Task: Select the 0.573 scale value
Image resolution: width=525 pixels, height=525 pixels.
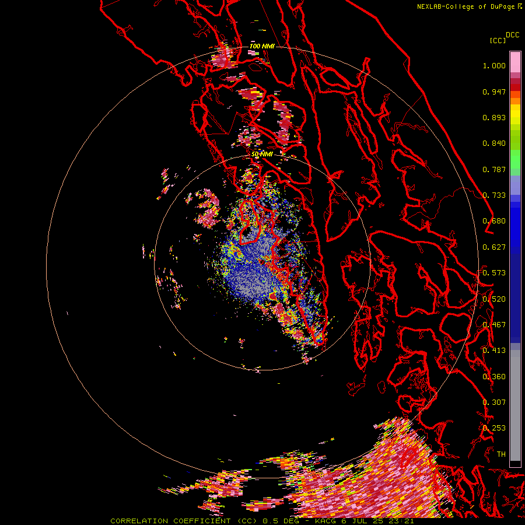Action: click(494, 273)
